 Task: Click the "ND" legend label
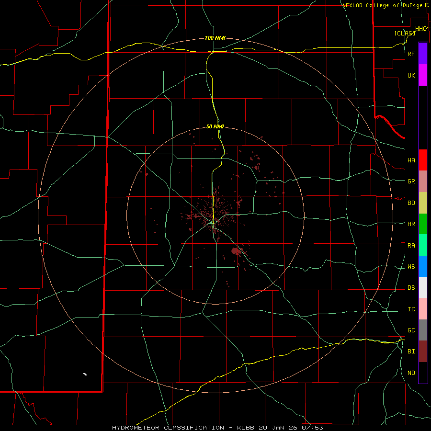click(x=411, y=373)
